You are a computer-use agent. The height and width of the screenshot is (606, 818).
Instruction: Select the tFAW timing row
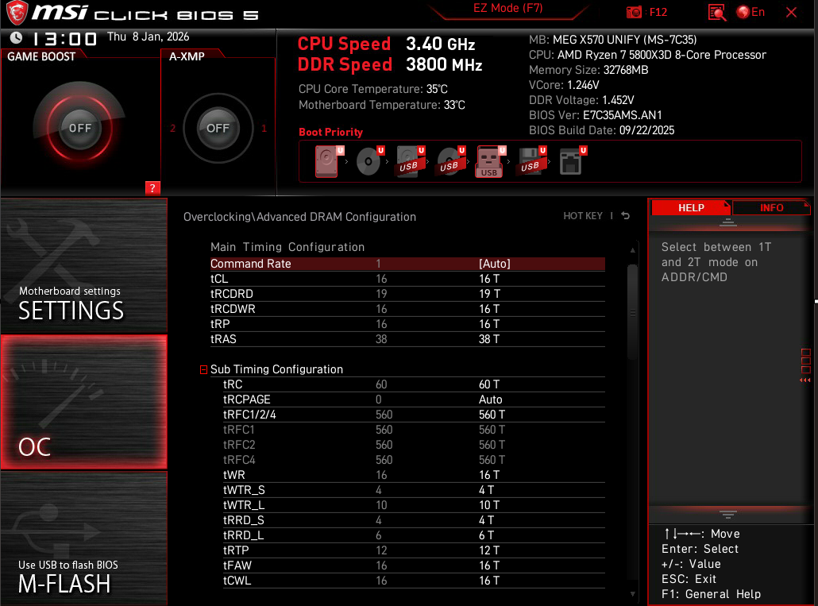pyautogui.click(x=414, y=565)
